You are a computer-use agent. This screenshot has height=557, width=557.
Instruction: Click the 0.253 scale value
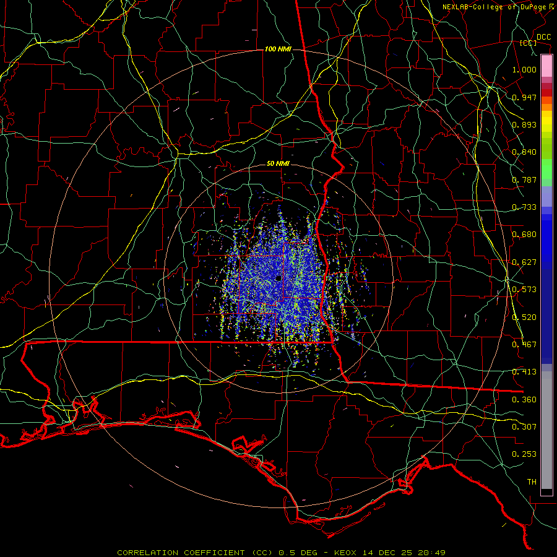(524, 454)
